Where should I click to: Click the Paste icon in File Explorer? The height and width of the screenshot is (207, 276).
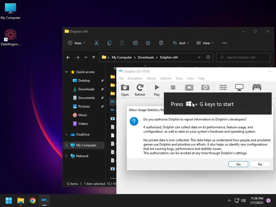click(122, 43)
